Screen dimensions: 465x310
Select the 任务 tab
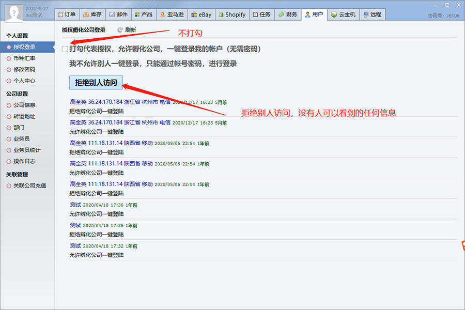pyautogui.click(x=261, y=14)
